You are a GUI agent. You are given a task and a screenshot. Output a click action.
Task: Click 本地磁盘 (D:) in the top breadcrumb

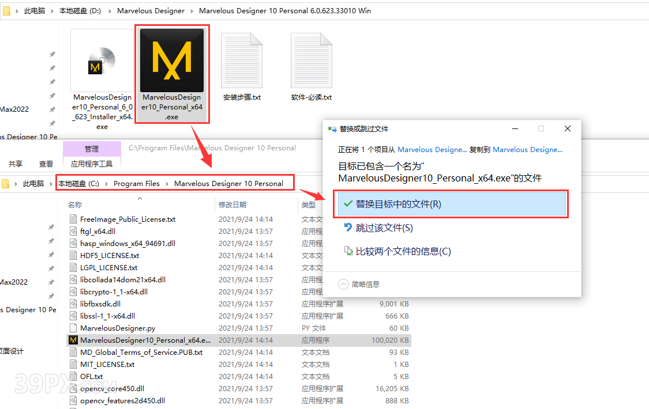[80, 11]
